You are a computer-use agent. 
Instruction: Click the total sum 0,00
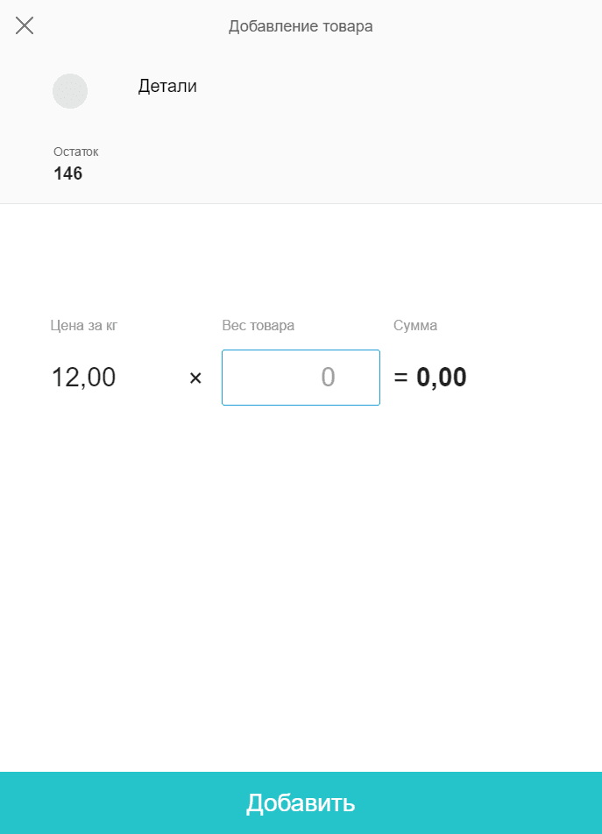tap(442, 378)
